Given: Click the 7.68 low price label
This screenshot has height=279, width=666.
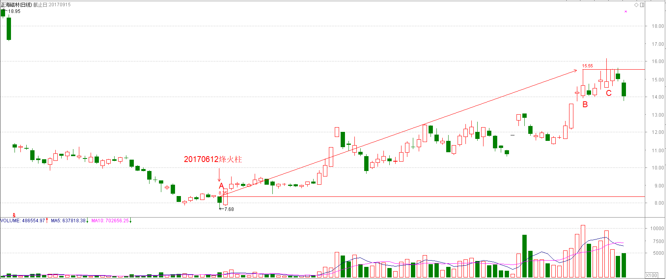Looking at the screenshot, I should [229, 209].
